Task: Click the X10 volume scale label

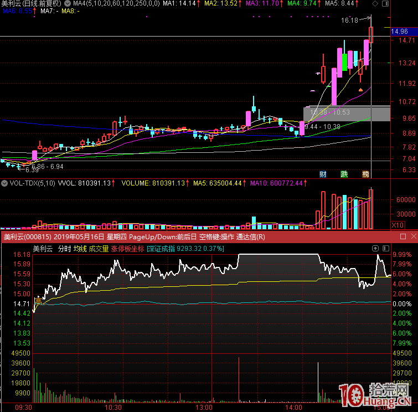Action: pos(398,225)
